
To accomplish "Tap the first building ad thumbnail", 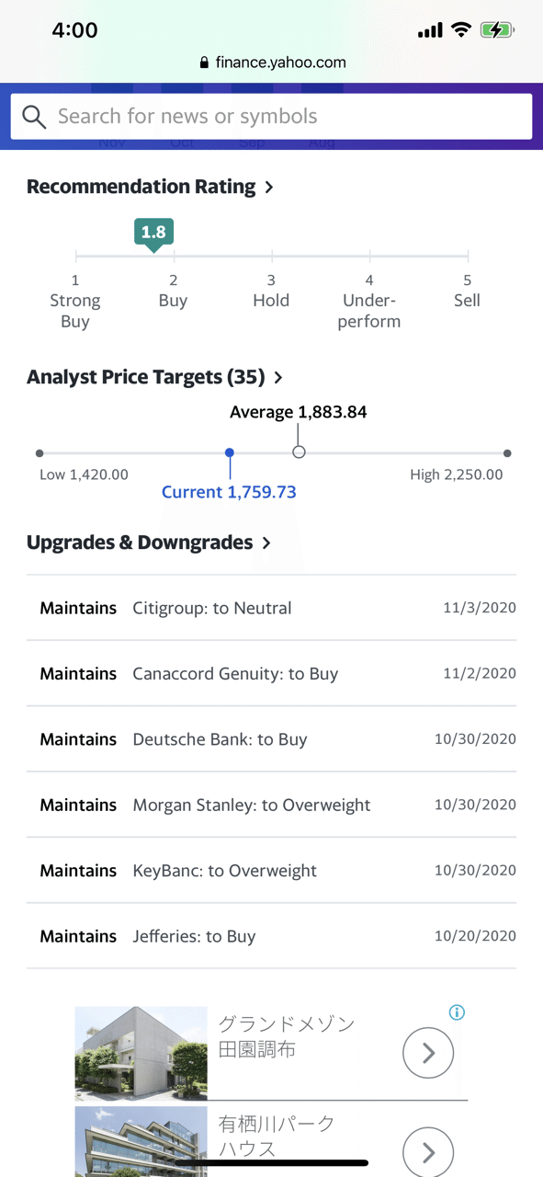I will click(141, 1053).
